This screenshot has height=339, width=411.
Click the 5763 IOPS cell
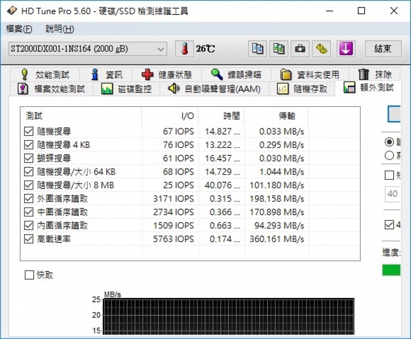coord(174,239)
